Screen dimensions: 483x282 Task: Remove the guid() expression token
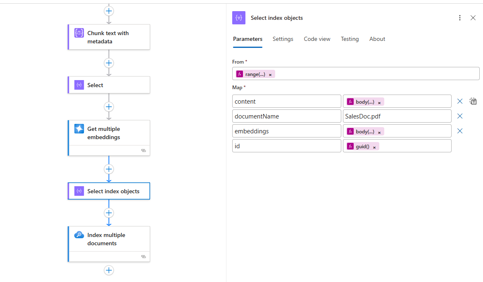(374, 147)
